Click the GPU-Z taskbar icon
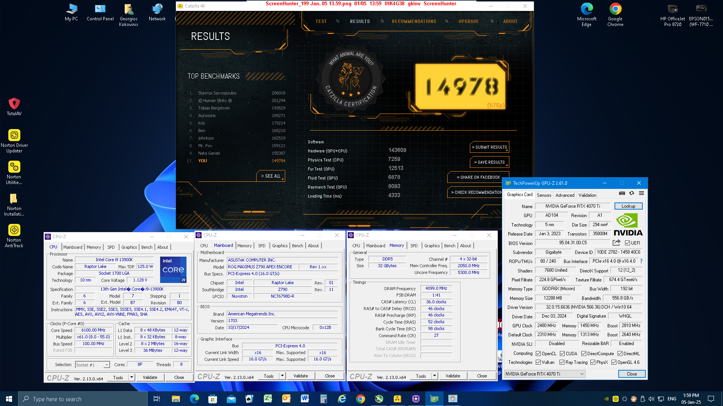The width and height of the screenshot is (723, 406). 434,399
